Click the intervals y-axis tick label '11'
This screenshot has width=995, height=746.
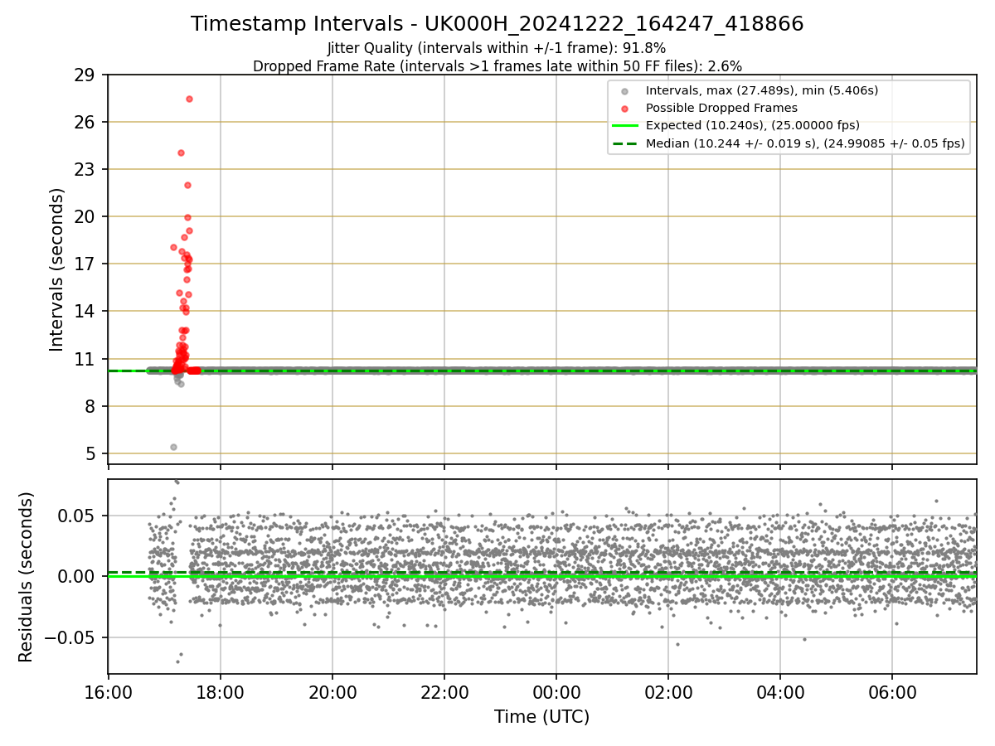[x=85, y=359]
